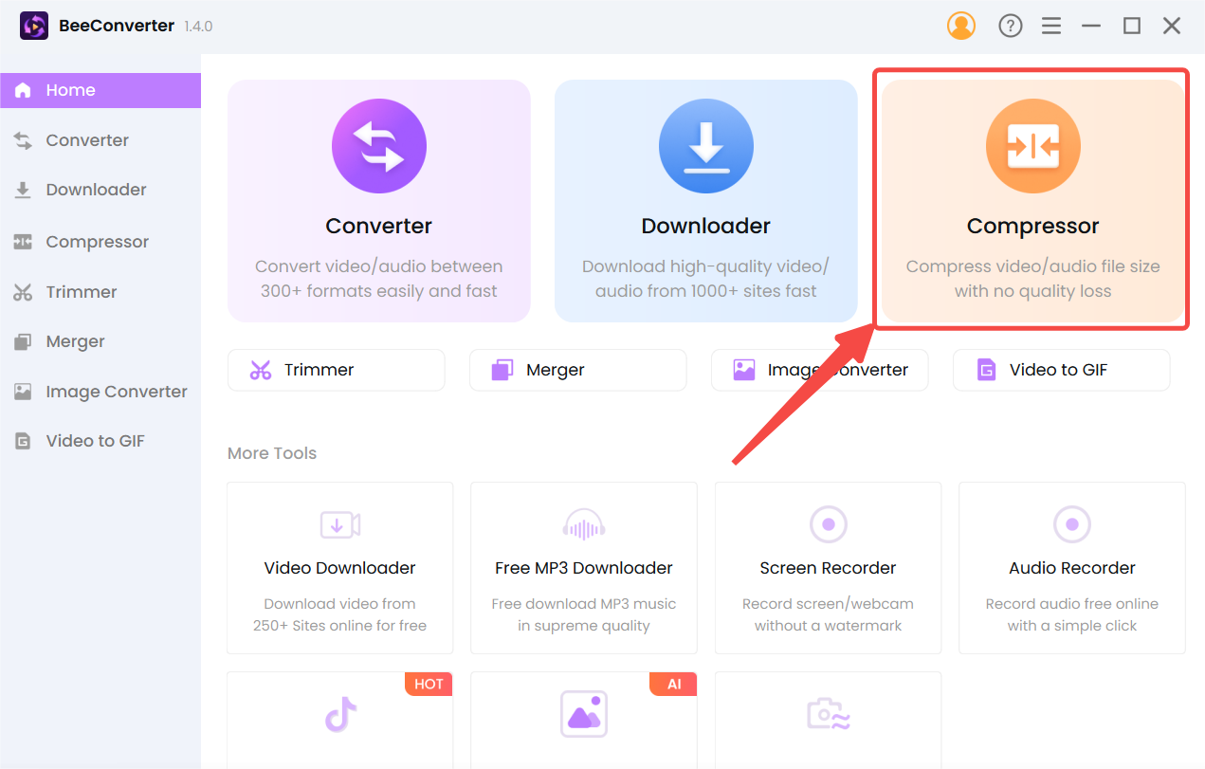Click the TikTok icon in HOT card

[340, 715]
